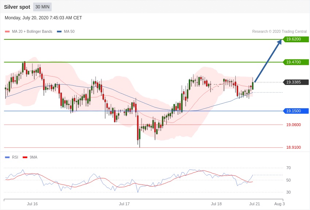The height and width of the screenshot is (210, 310).
Task: Click the green 19.4700 resistance price tag
Action: 296,62
